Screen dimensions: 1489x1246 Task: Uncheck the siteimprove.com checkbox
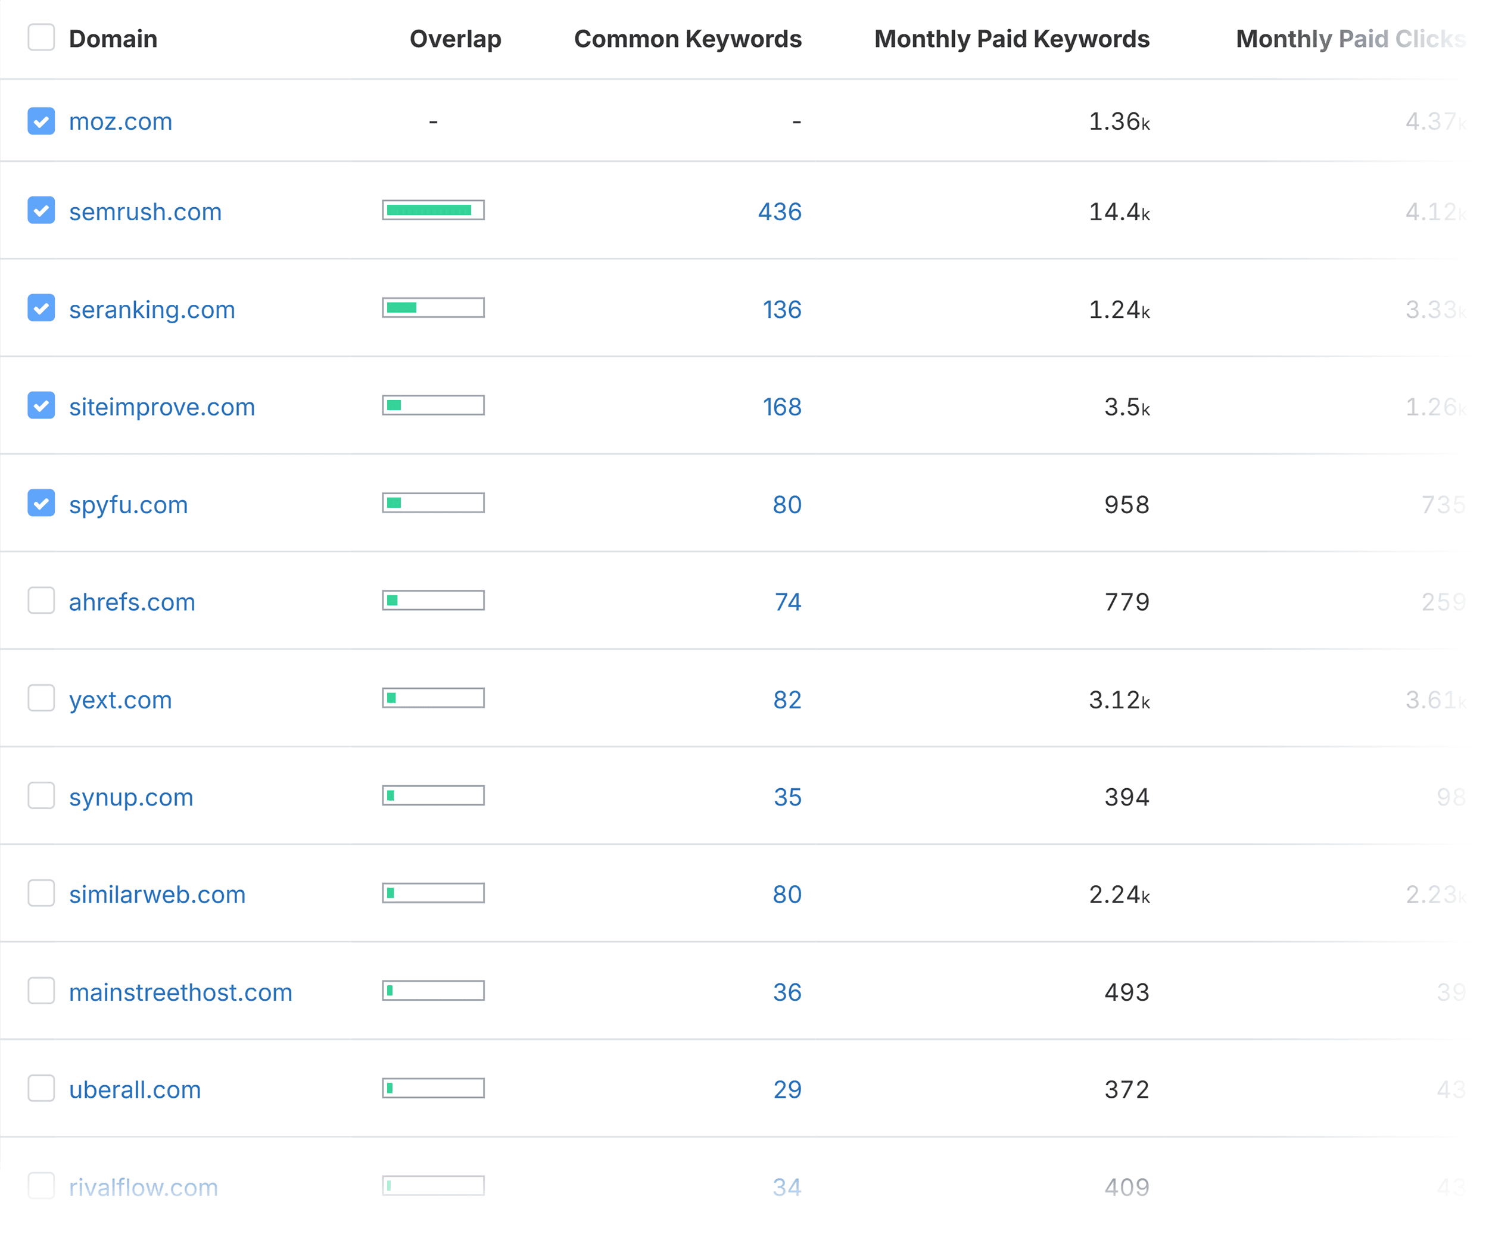pyautogui.click(x=41, y=405)
